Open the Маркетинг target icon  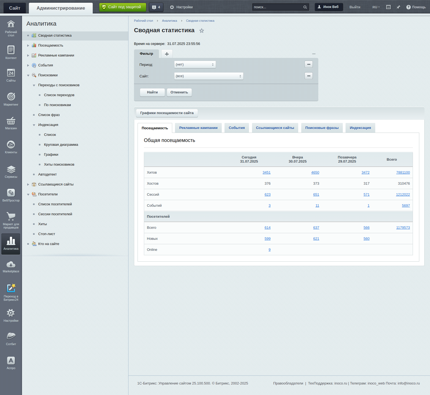pyautogui.click(x=11, y=99)
